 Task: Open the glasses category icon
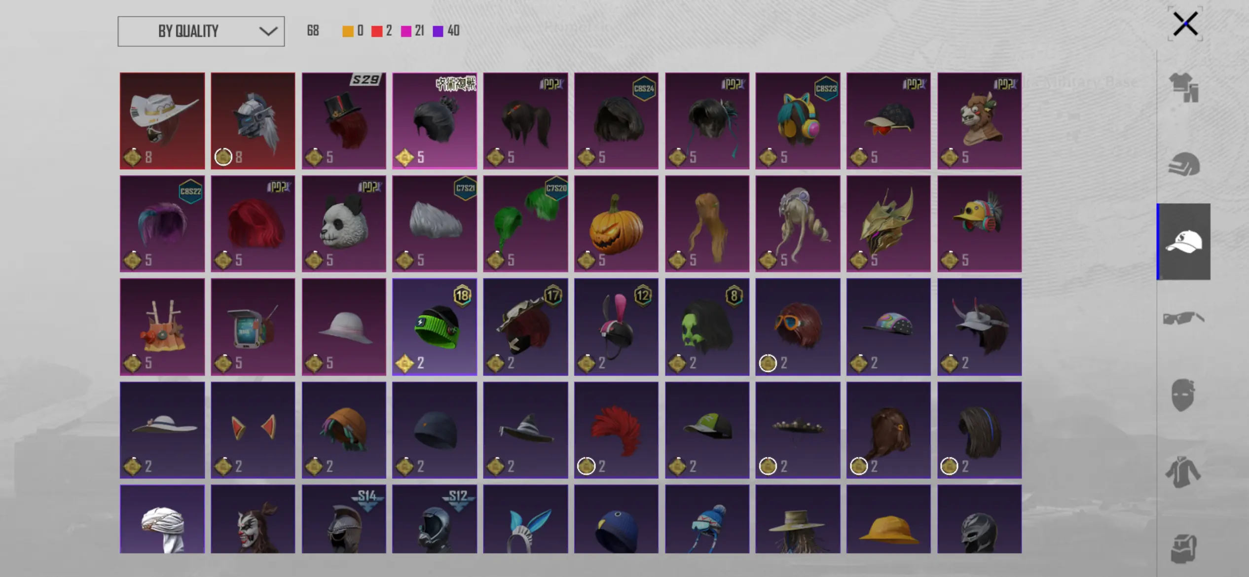tap(1184, 318)
